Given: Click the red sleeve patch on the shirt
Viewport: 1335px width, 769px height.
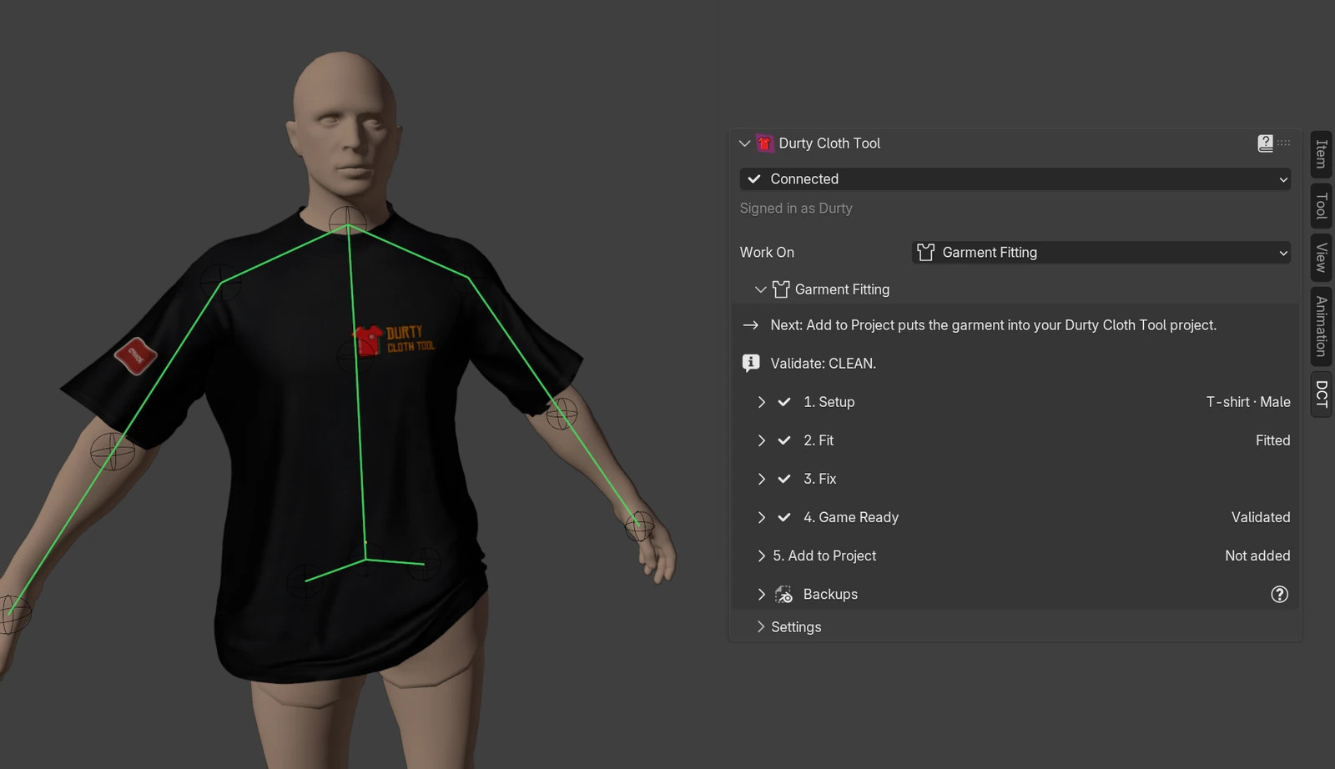Looking at the screenshot, I should 135,356.
